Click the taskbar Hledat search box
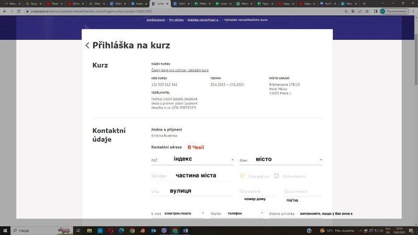Image resolution: width=418 pixels, height=235 pixels. pyautogui.click(x=42, y=230)
